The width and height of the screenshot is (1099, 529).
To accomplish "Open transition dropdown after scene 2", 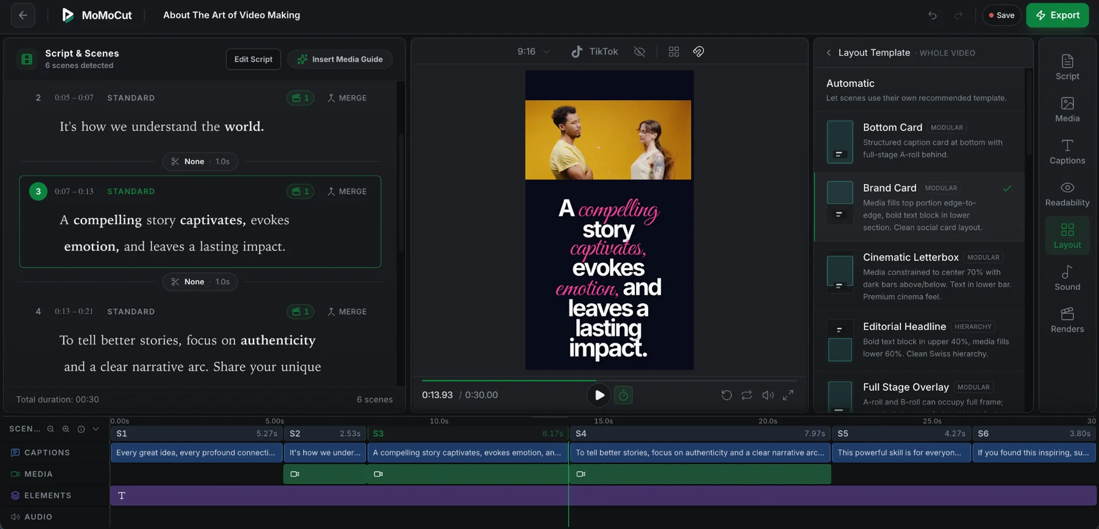I will pyautogui.click(x=200, y=161).
